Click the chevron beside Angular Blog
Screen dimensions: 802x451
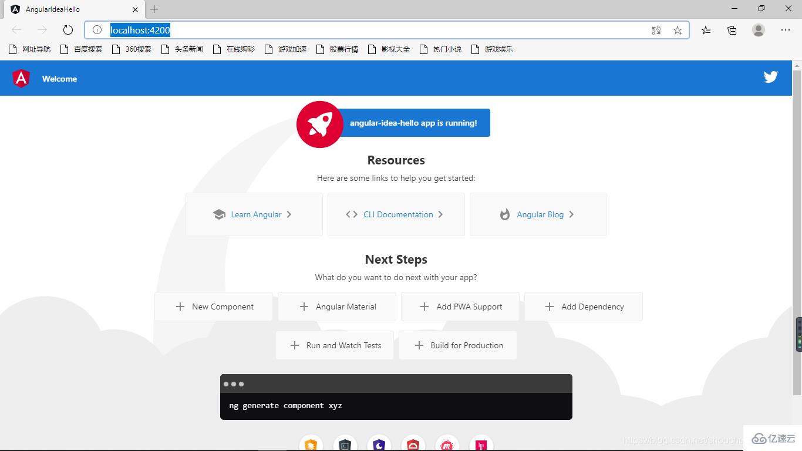(x=571, y=214)
